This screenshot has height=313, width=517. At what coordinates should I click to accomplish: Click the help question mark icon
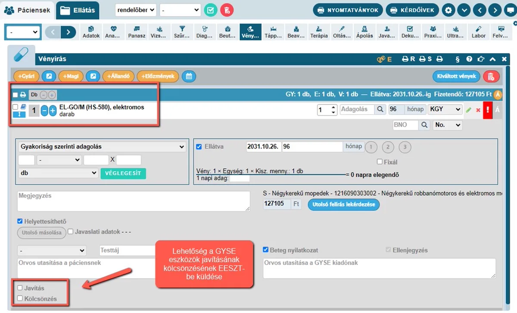(469, 59)
